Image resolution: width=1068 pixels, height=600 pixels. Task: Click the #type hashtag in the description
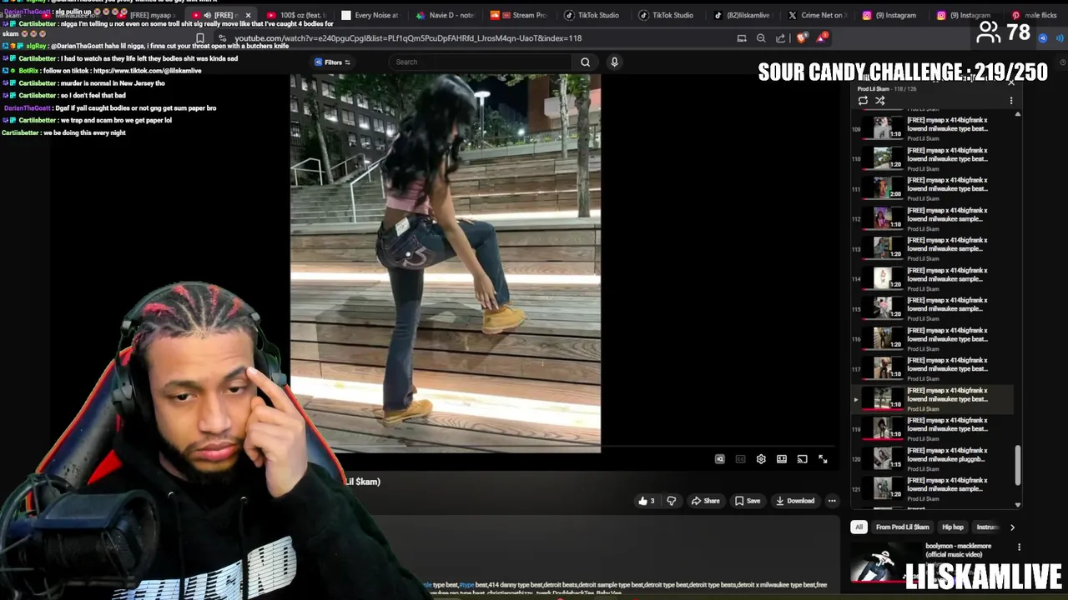pyautogui.click(x=466, y=585)
